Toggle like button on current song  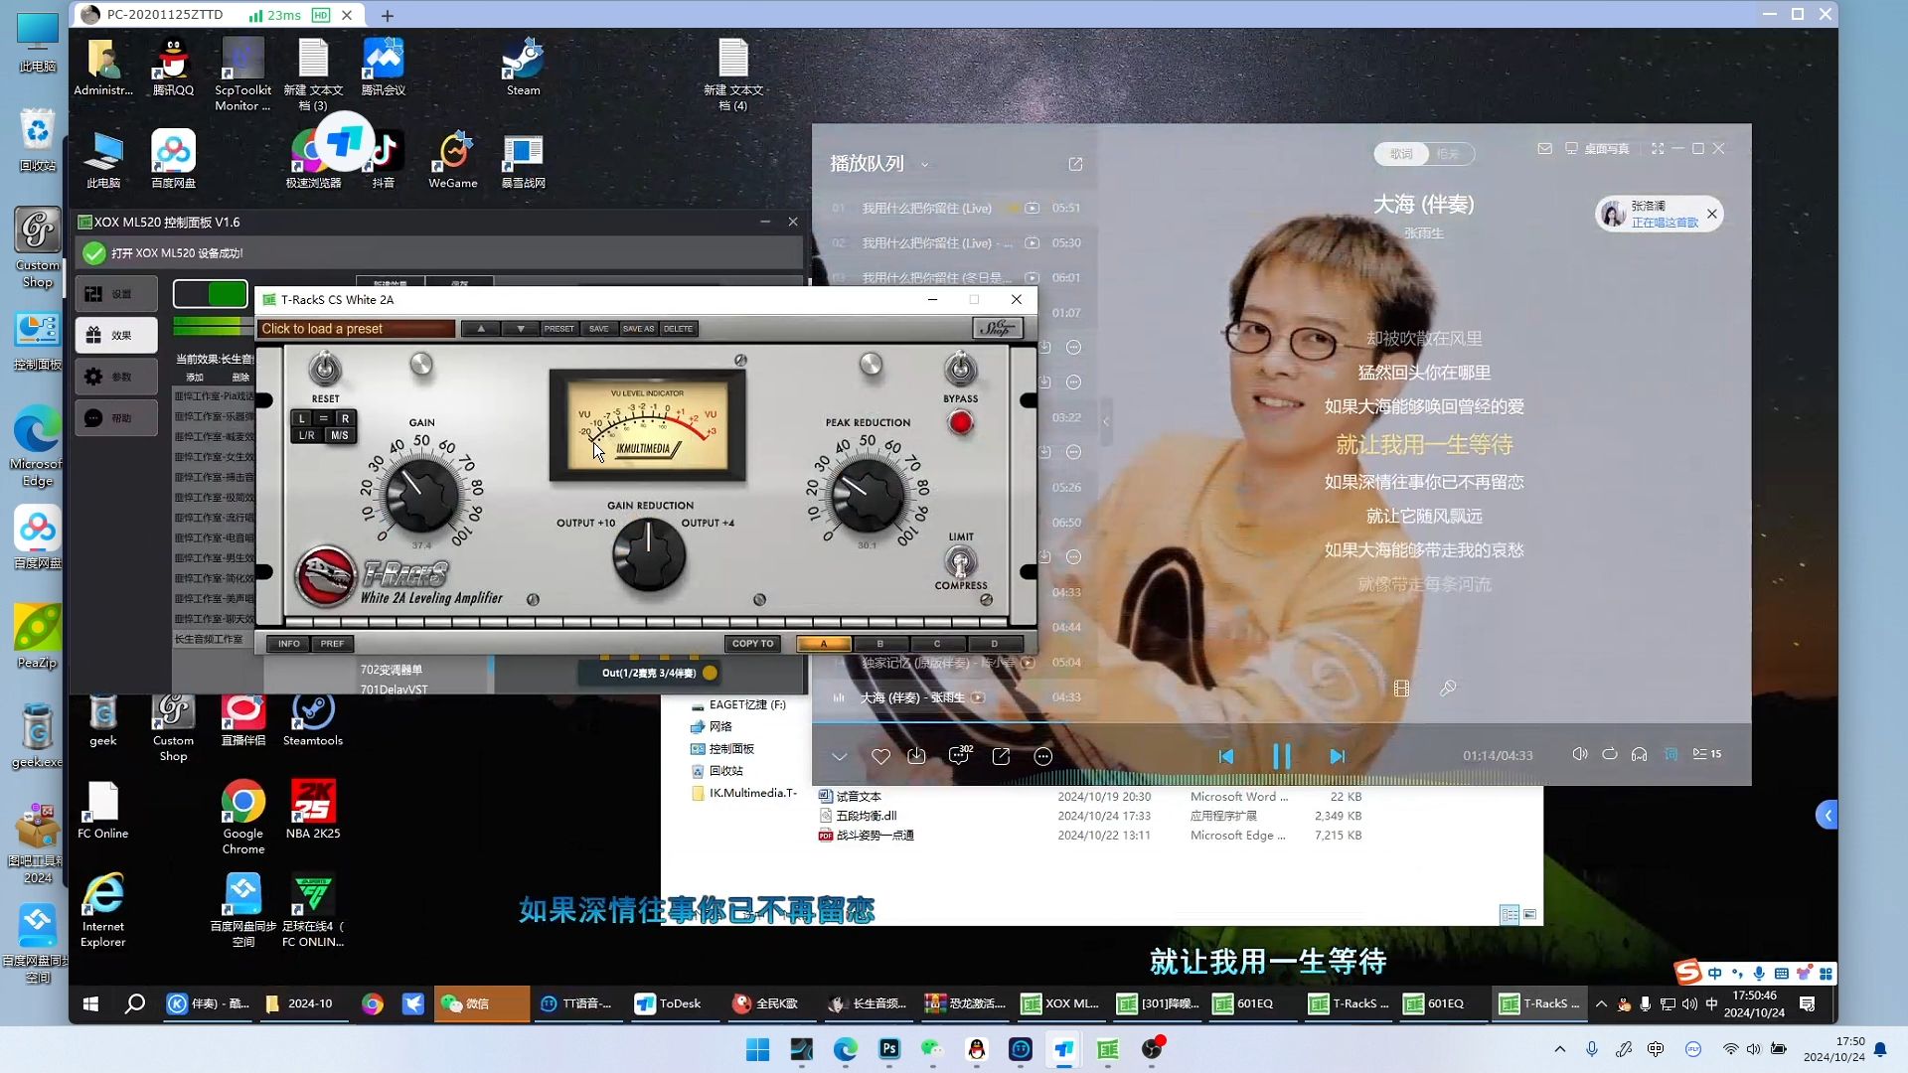(x=880, y=756)
